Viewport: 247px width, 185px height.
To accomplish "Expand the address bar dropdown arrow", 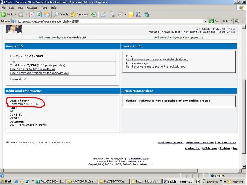I will coord(205,21).
